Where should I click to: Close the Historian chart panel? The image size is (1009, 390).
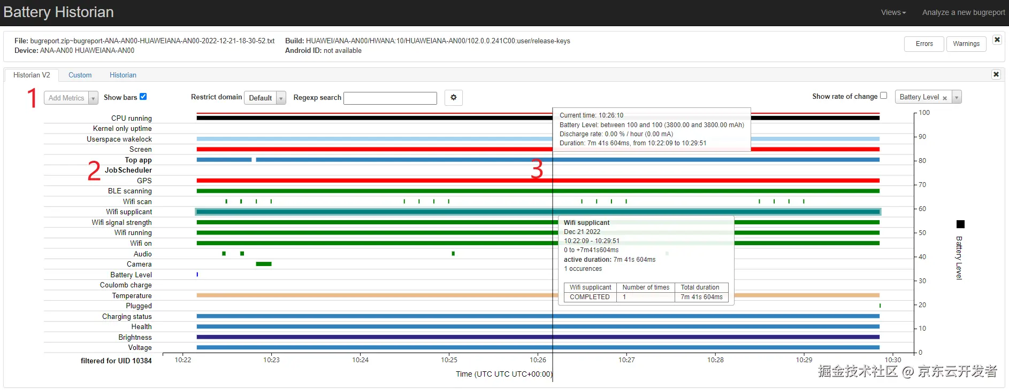click(996, 74)
